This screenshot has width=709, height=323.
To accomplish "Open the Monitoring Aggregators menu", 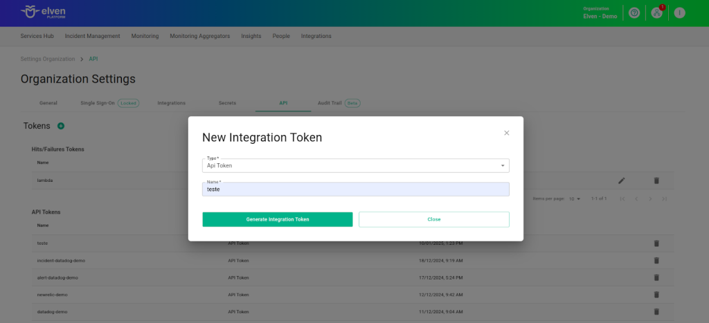I will [199, 36].
